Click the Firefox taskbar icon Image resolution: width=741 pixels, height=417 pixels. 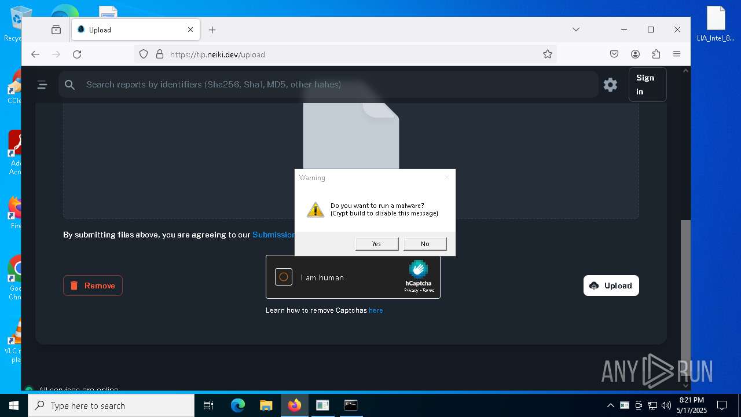pos(295,405)
